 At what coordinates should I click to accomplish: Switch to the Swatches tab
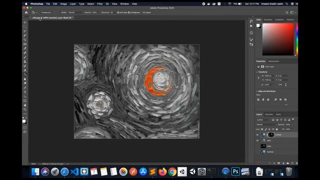coord(268,19)
